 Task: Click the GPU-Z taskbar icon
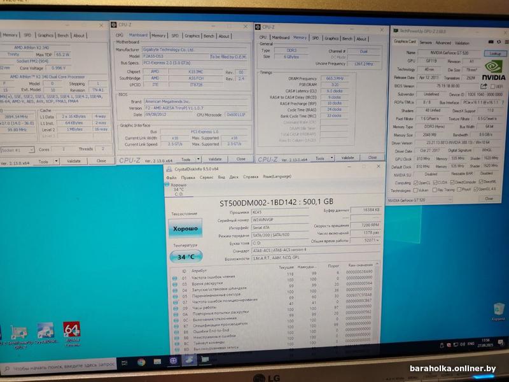tap(205, 359)
